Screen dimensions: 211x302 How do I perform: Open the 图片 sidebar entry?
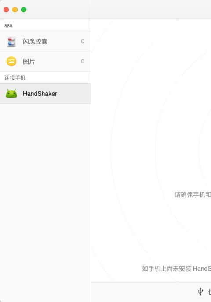tap(46, 62)
